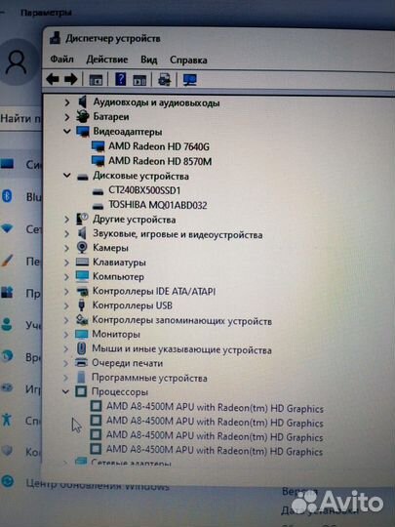Open the Файл menu
Viewport: 395px width, 527px height.
click(61, 60)
